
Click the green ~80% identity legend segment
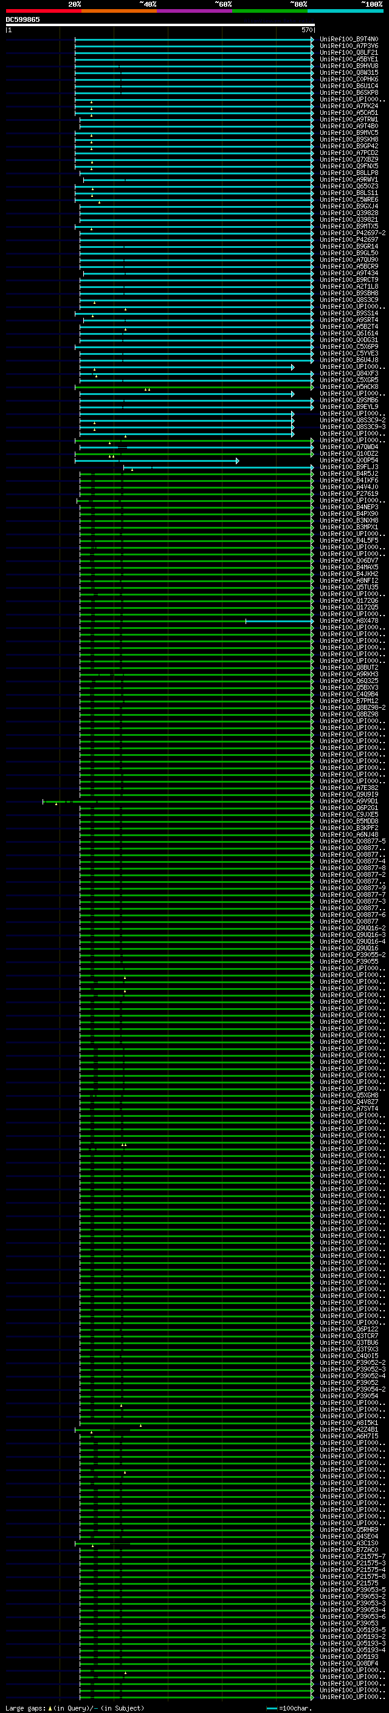270,11
